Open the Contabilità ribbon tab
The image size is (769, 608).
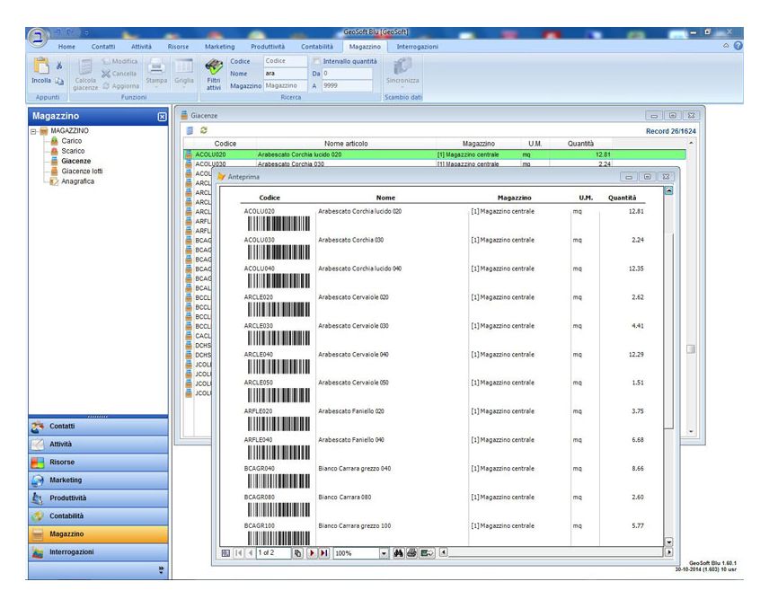tap(317, 47)
